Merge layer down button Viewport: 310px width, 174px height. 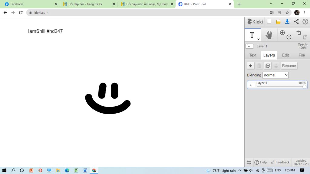tap(276, 66)
